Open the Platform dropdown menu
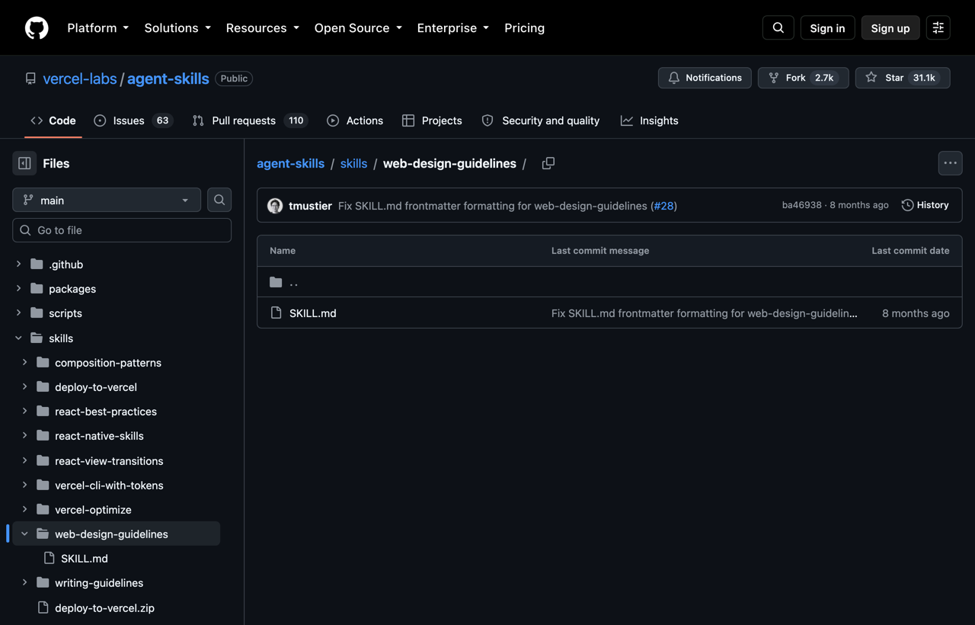The width and height of the screenshot is (975, 625). [98, 27]
